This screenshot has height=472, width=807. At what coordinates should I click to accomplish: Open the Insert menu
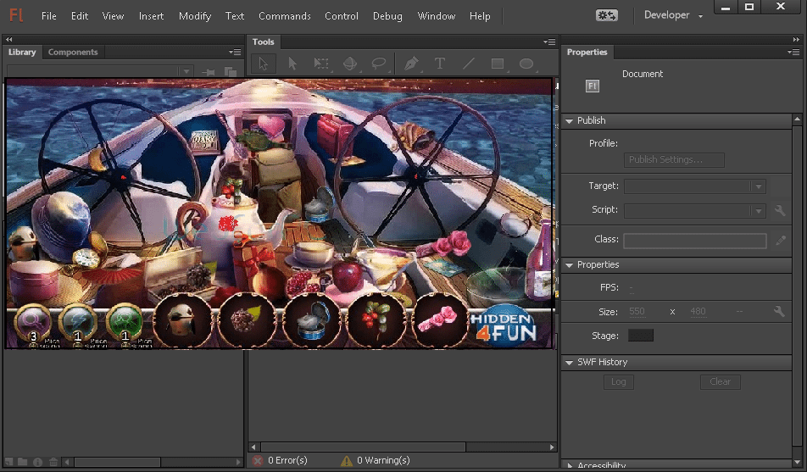[151, 16]
